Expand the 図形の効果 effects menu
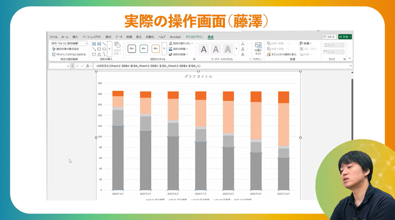 [x=179, y=54]
